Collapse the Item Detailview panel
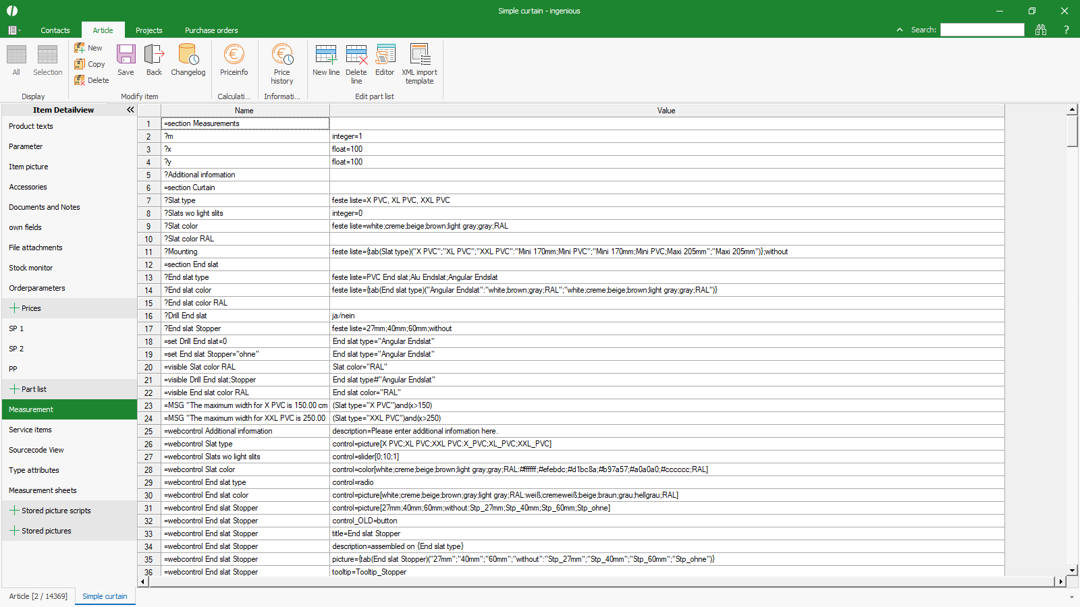This screenshot has width=1080, height=607. 130,110
